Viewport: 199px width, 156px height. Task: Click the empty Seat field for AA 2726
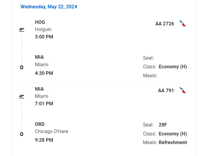pos(165,58)
